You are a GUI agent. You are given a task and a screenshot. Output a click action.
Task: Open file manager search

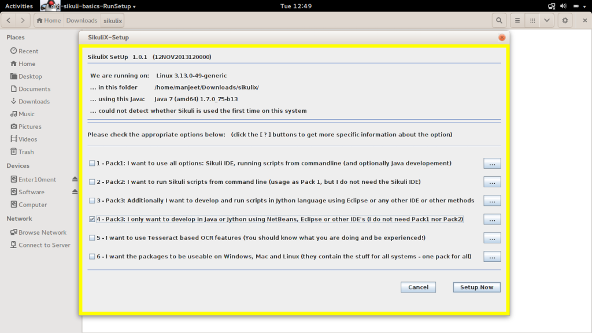pyautogui.click(x=499, y=20)
